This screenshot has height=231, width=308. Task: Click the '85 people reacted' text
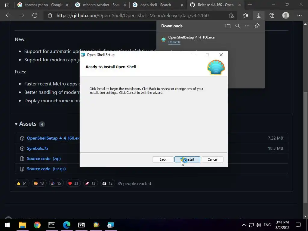[134, 183]
